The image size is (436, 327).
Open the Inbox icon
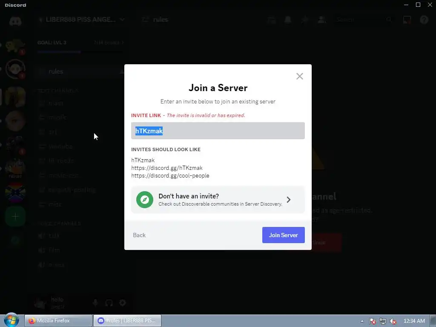tap(407, 20)
